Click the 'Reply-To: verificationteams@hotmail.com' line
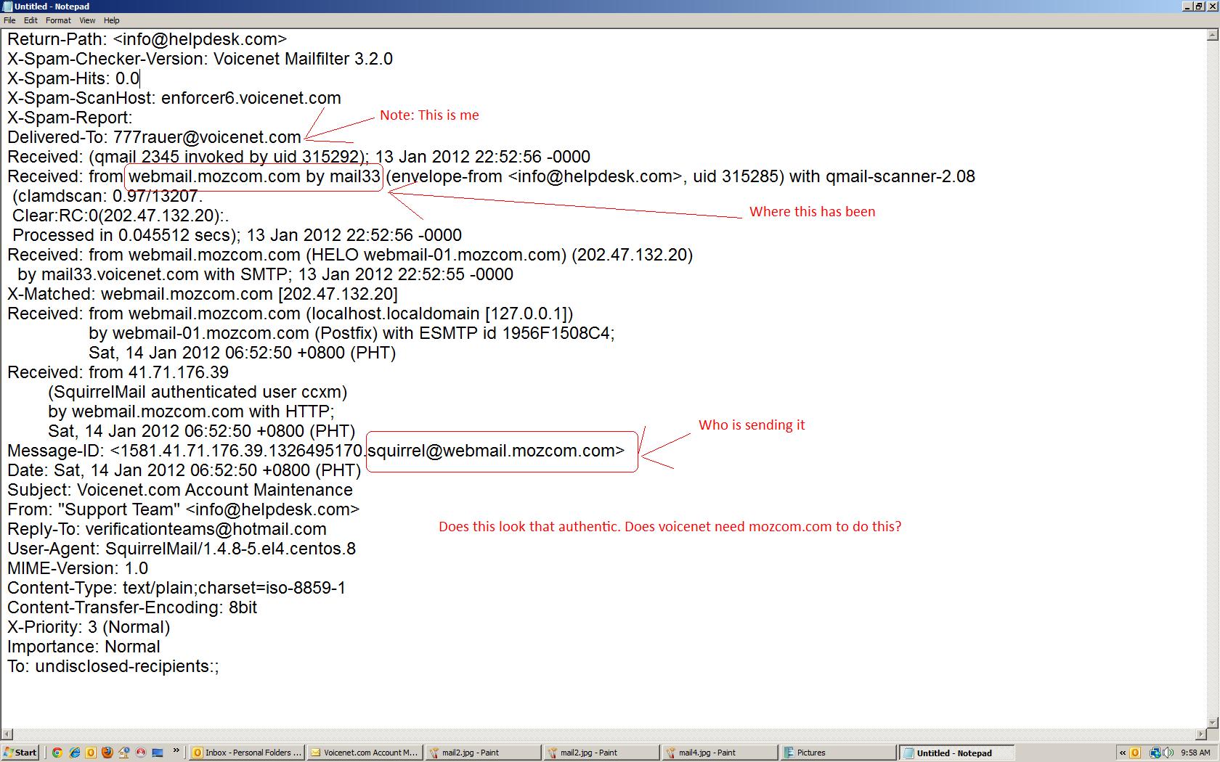Screen dimensions: 1220x762 [166, 529]
